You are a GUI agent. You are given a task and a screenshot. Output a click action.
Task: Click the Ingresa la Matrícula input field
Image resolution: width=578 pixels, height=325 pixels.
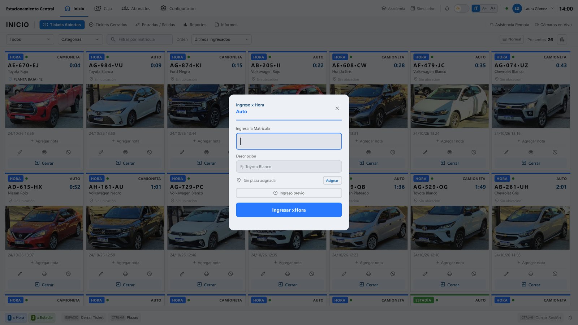point(289,141)
